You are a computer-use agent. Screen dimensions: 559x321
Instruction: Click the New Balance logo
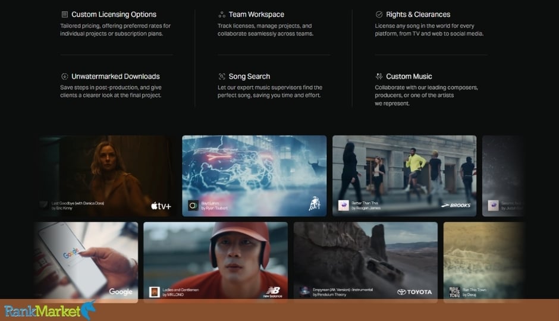pyautogui.click(x=273, y=292)
